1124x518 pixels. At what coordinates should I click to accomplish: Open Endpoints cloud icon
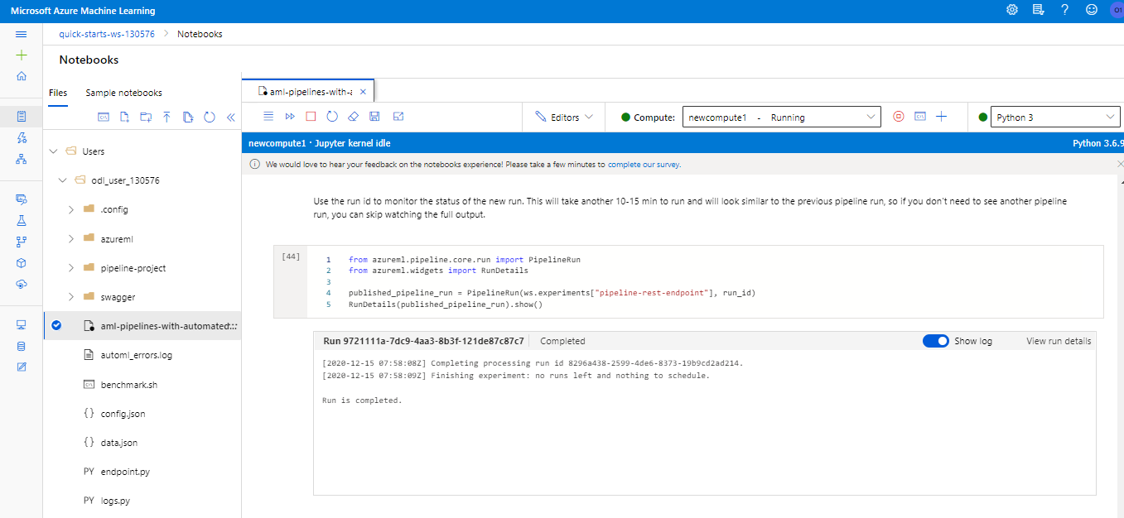(x=22, y=284)
